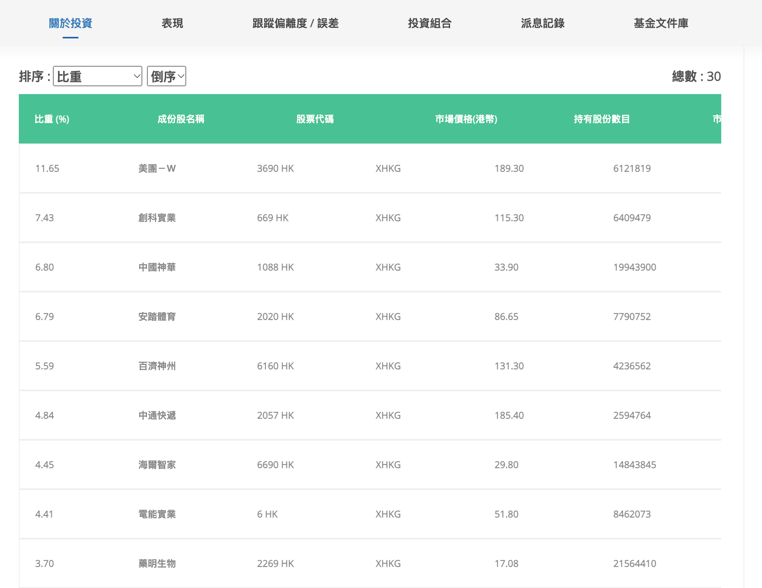762x588 pixels.
Task: Click the 29.80 price value
Action: (x=506, y=465)
